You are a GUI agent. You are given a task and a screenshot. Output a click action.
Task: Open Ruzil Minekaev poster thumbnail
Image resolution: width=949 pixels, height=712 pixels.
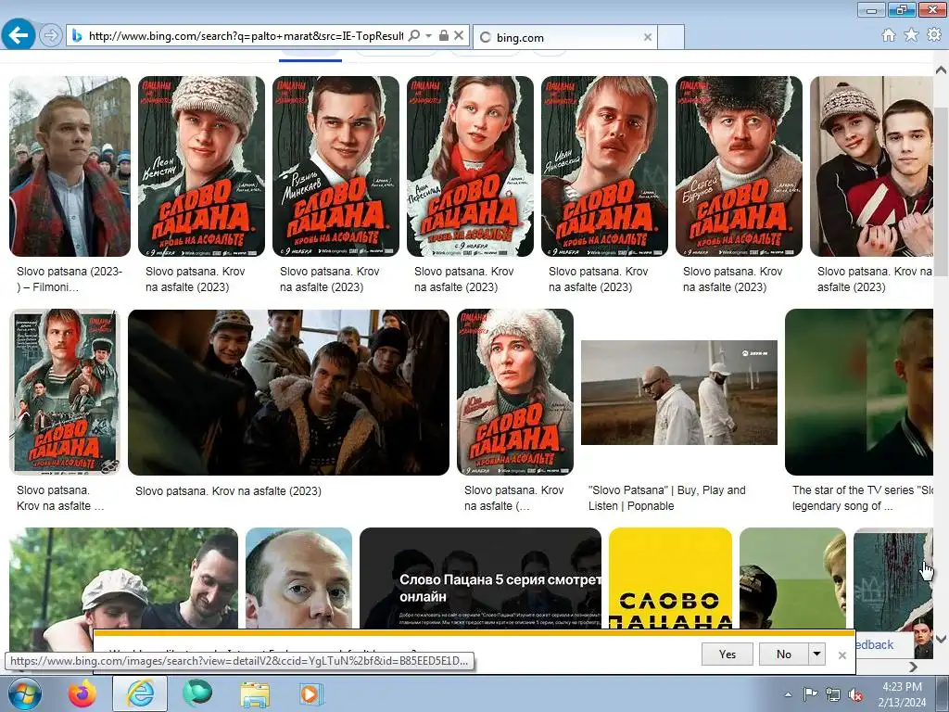pyautogui.click(x=335, y=167)
